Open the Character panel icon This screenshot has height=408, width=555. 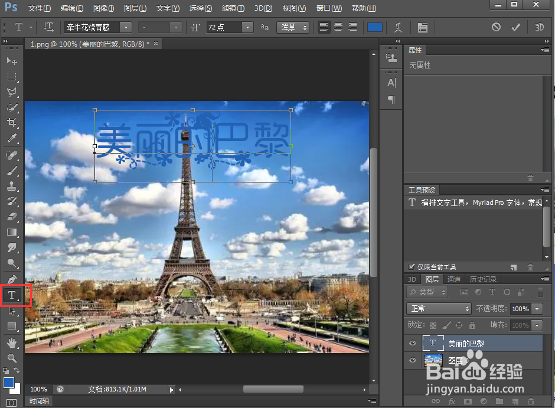click(391, 83)
